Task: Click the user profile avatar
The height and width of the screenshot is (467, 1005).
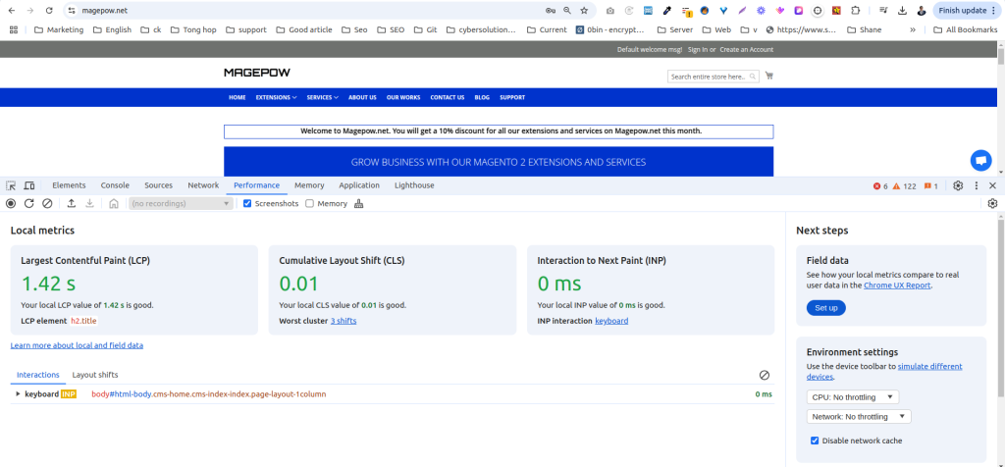Action: click(921, 10)
